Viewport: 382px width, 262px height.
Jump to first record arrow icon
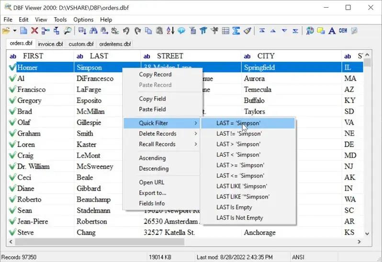[262, 31]
